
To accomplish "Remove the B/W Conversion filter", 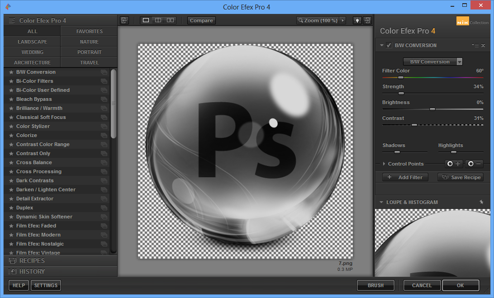I will point(483,45).
